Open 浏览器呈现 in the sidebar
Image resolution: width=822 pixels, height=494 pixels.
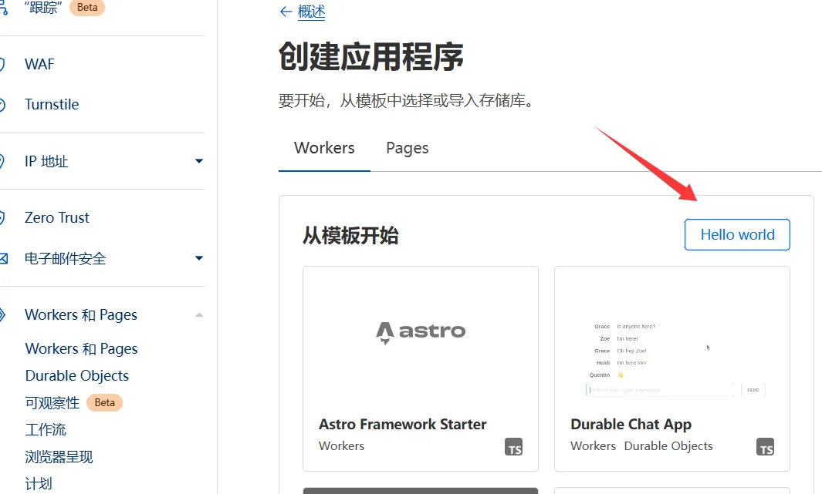[x=59, y=457]
